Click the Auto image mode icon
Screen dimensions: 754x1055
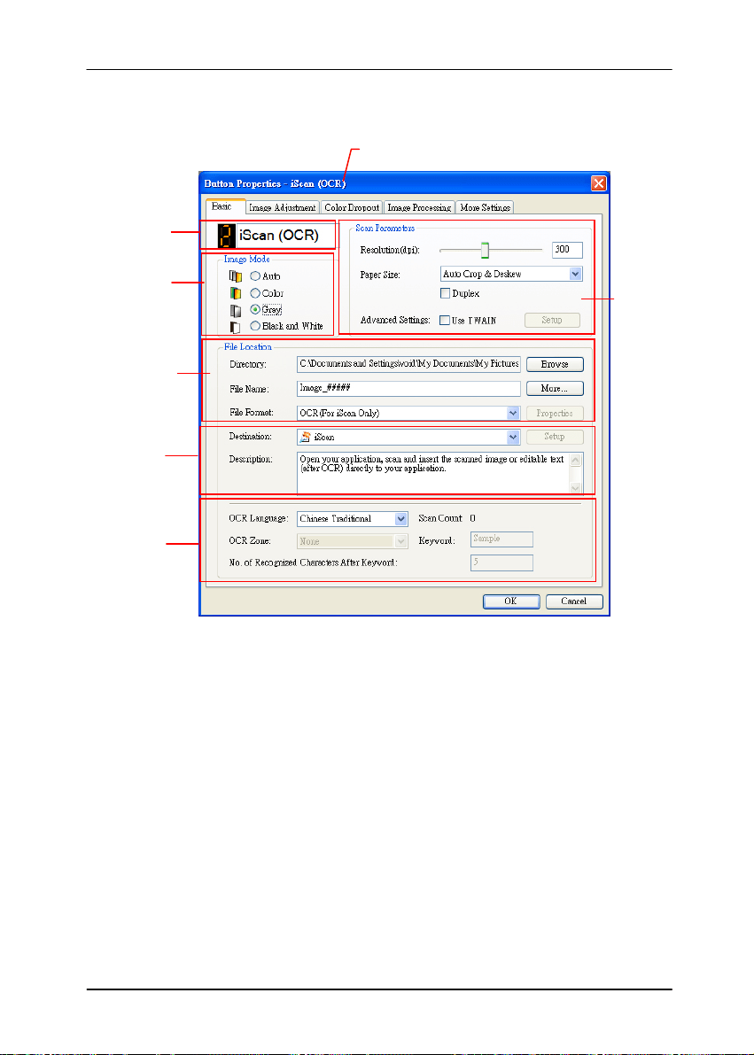point(236,275)
